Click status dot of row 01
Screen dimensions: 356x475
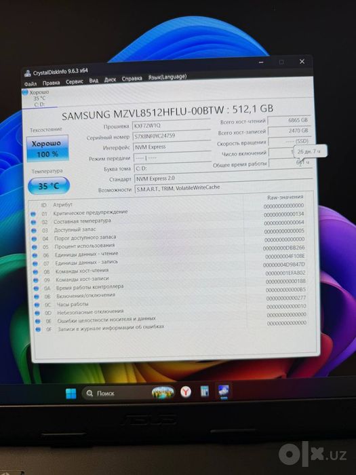pos(33,214)
